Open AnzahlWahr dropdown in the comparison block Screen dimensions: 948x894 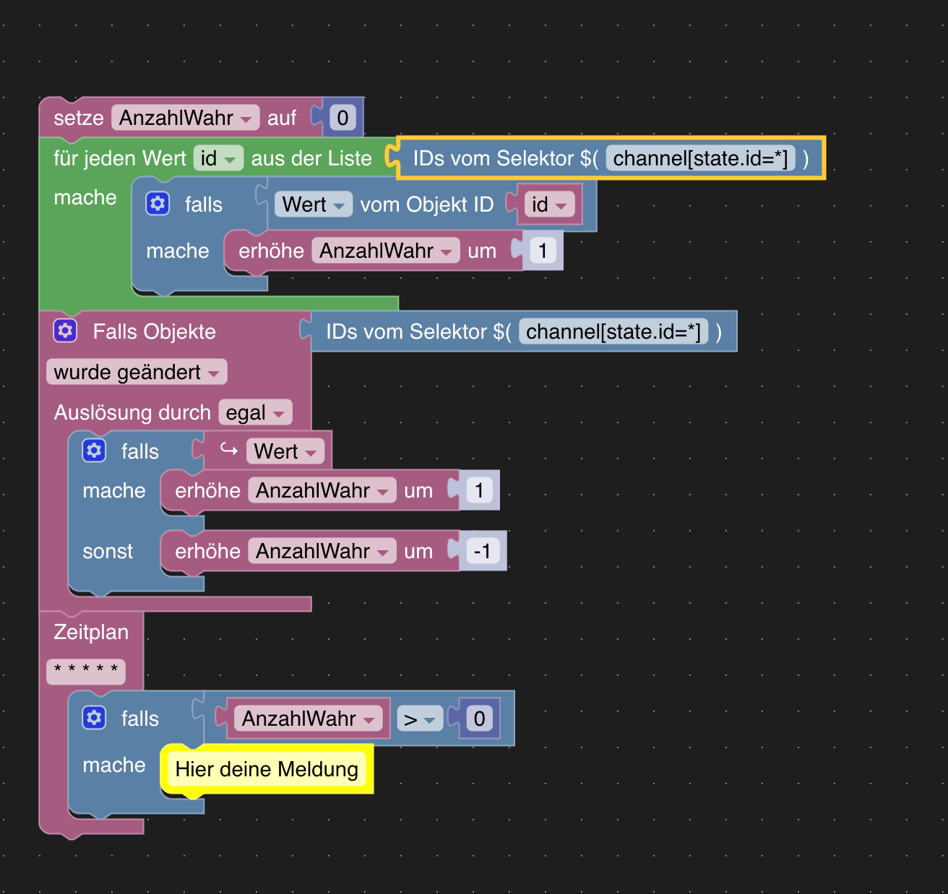309,719
